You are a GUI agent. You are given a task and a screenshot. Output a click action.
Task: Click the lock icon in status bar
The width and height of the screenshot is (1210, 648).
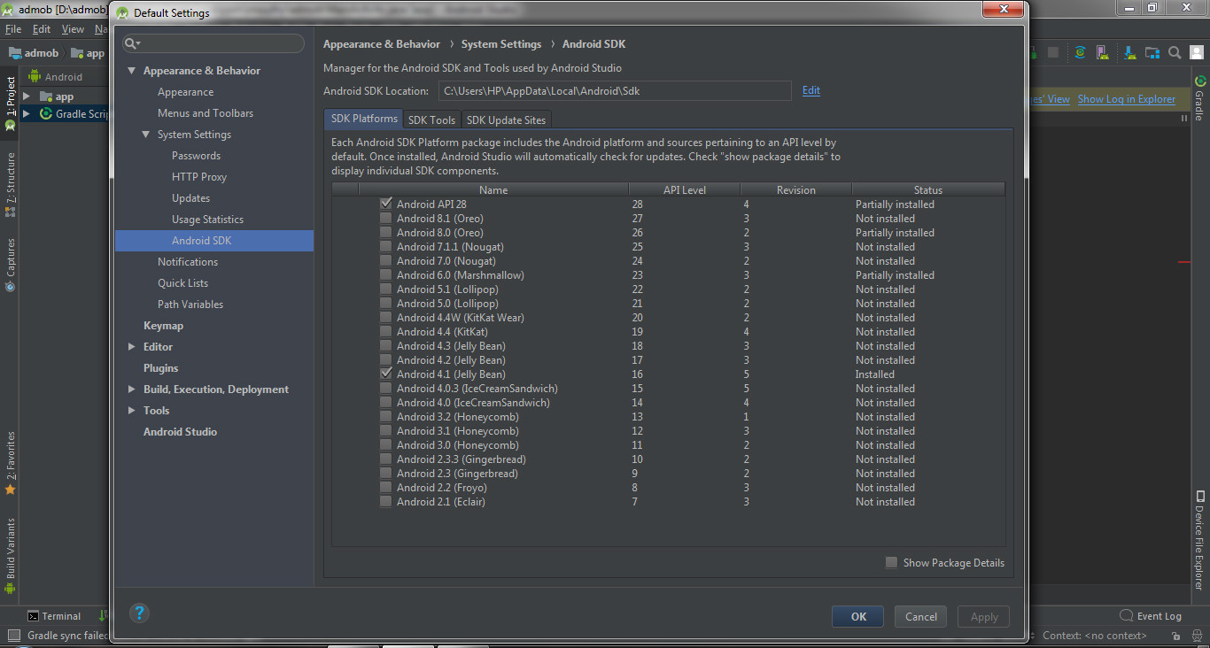point(1175,636)
